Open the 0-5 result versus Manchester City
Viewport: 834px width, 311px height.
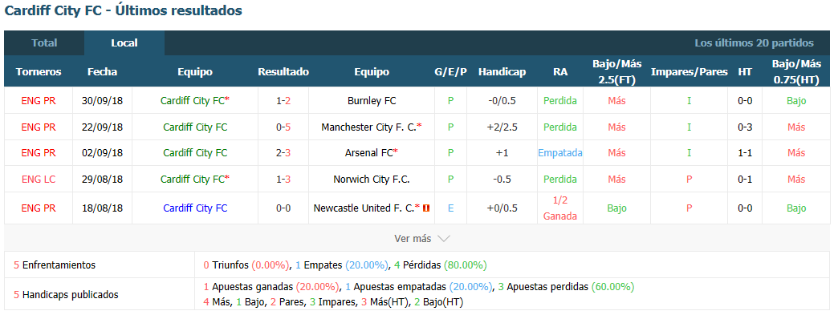tap(283, 127)
